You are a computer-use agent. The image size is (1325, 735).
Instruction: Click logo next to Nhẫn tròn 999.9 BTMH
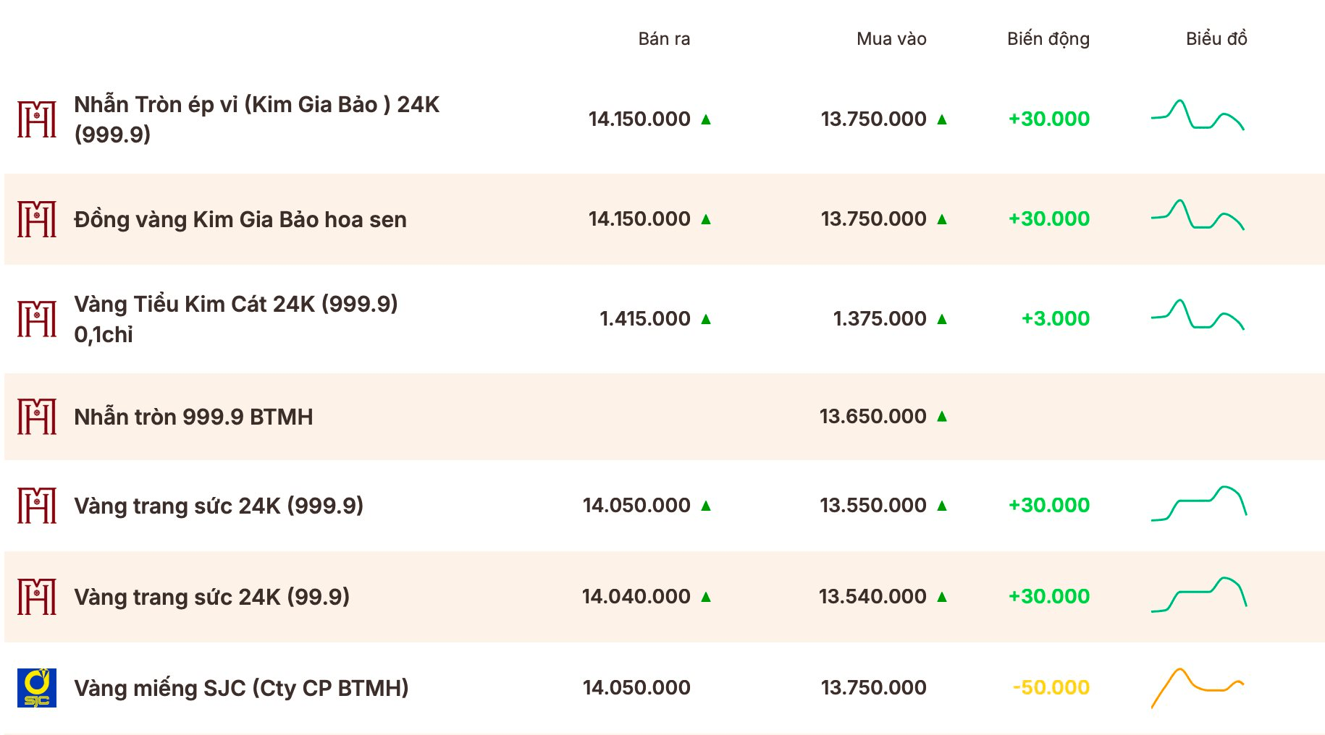37,417
